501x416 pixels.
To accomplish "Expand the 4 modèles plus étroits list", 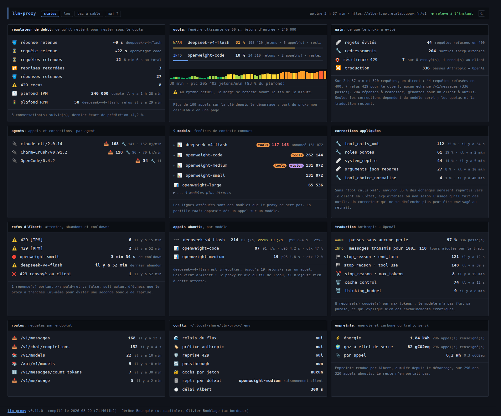I will coord(202,193).
